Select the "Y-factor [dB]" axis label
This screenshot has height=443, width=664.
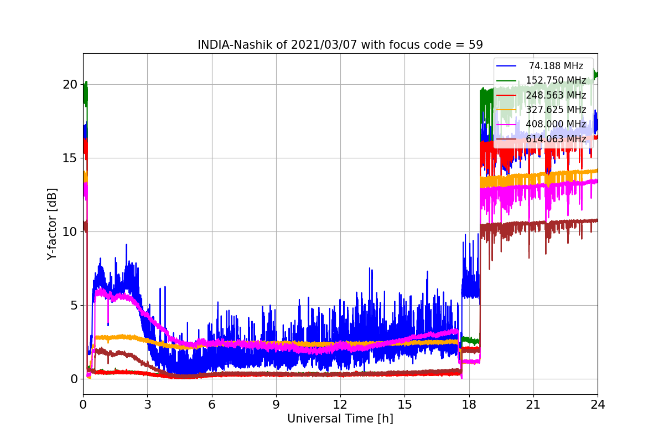coord(51,224)
